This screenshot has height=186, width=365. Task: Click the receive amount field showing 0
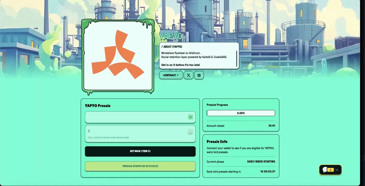click(x=140, y=134)
